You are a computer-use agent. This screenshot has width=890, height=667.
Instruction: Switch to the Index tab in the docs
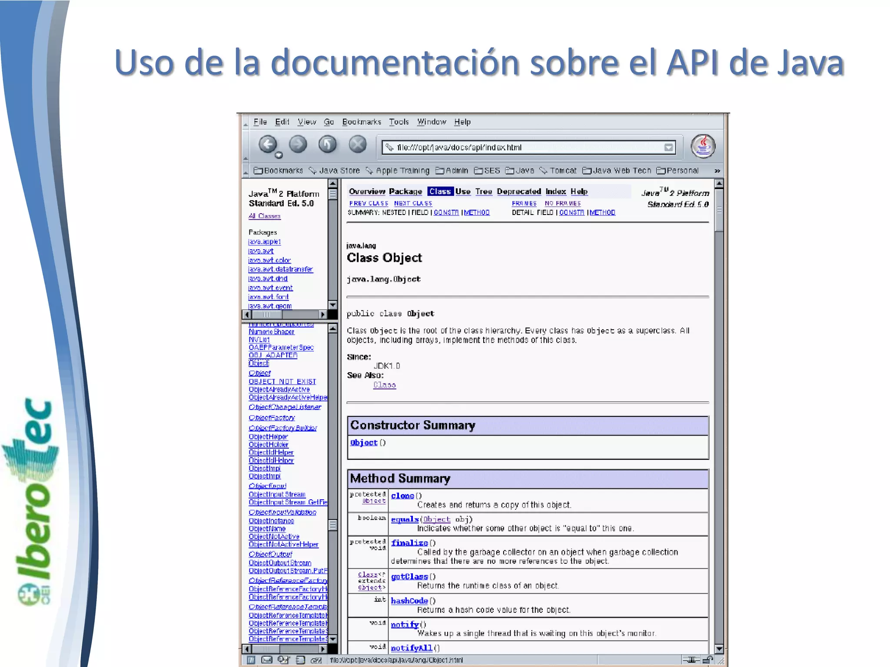[x=556, y=192]
